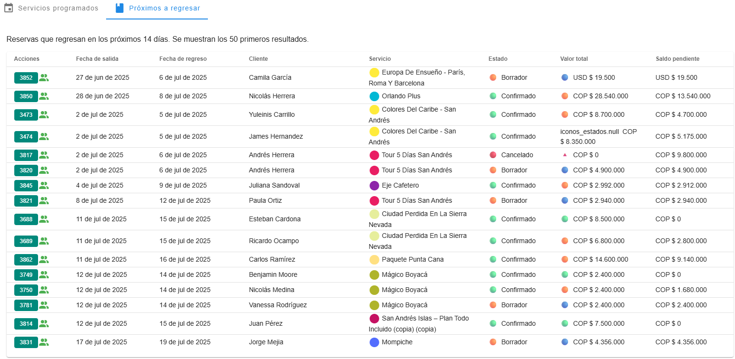The image size is (735, 359).
Task: Click the Fecha de regreso column header
Action: click(183, 59)
